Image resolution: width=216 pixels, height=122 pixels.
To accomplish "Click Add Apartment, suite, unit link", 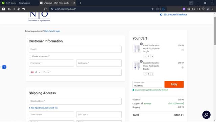I will [x=43, y=108].
